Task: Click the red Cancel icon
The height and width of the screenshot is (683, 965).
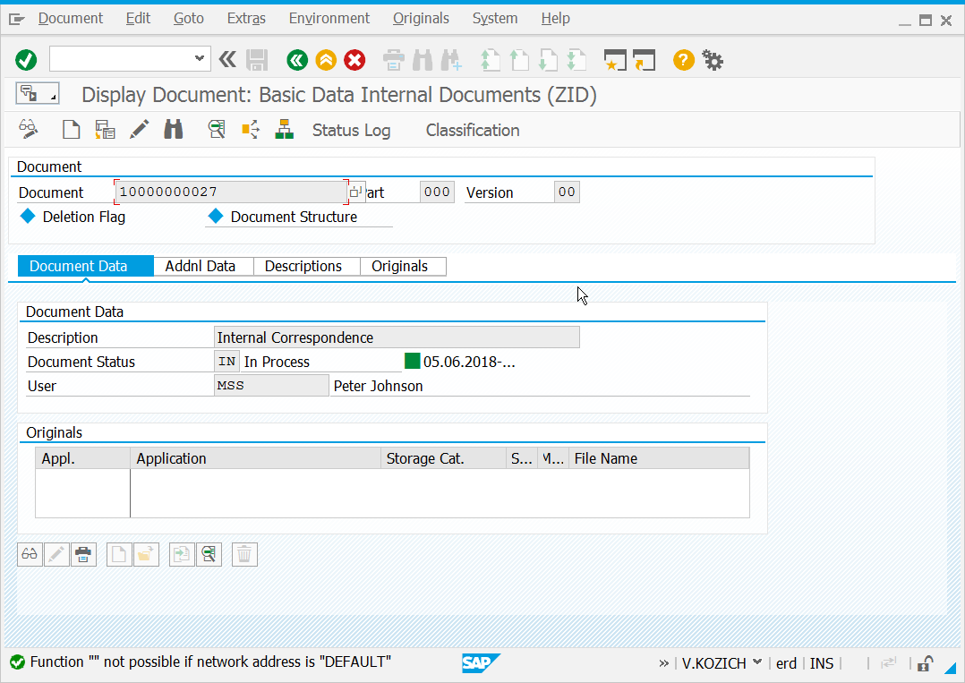Action: (354, 60)
